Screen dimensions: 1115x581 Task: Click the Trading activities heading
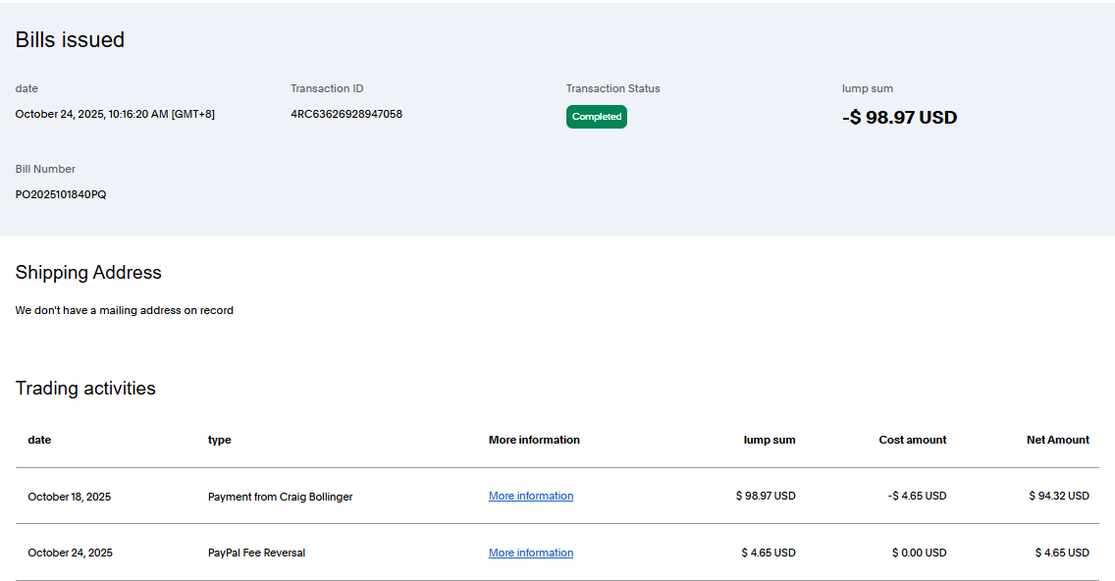(x=85, y=389)
